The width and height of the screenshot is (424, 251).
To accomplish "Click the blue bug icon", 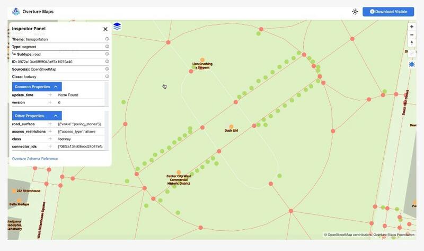I will (412, 64).
